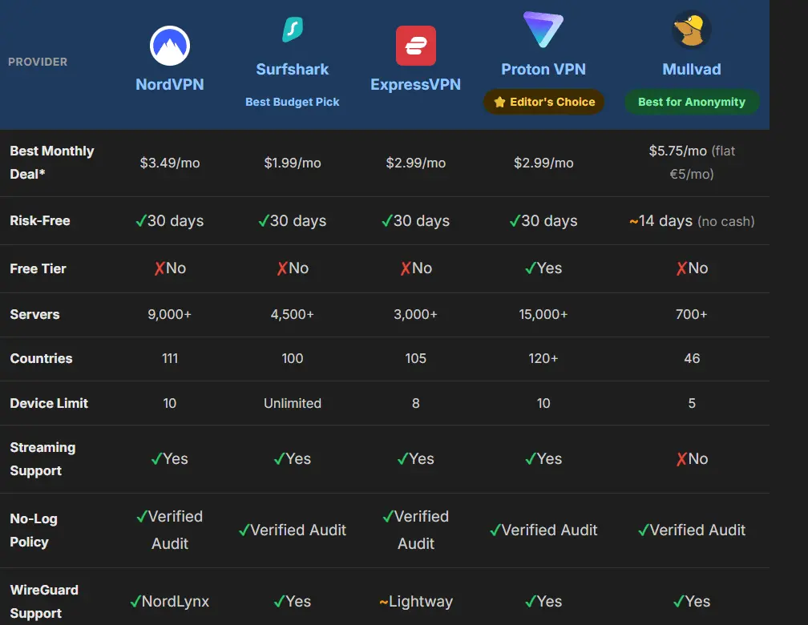Click ExpressVPN's device limit of 8
The image size is (808, 625).
[416, 403]
